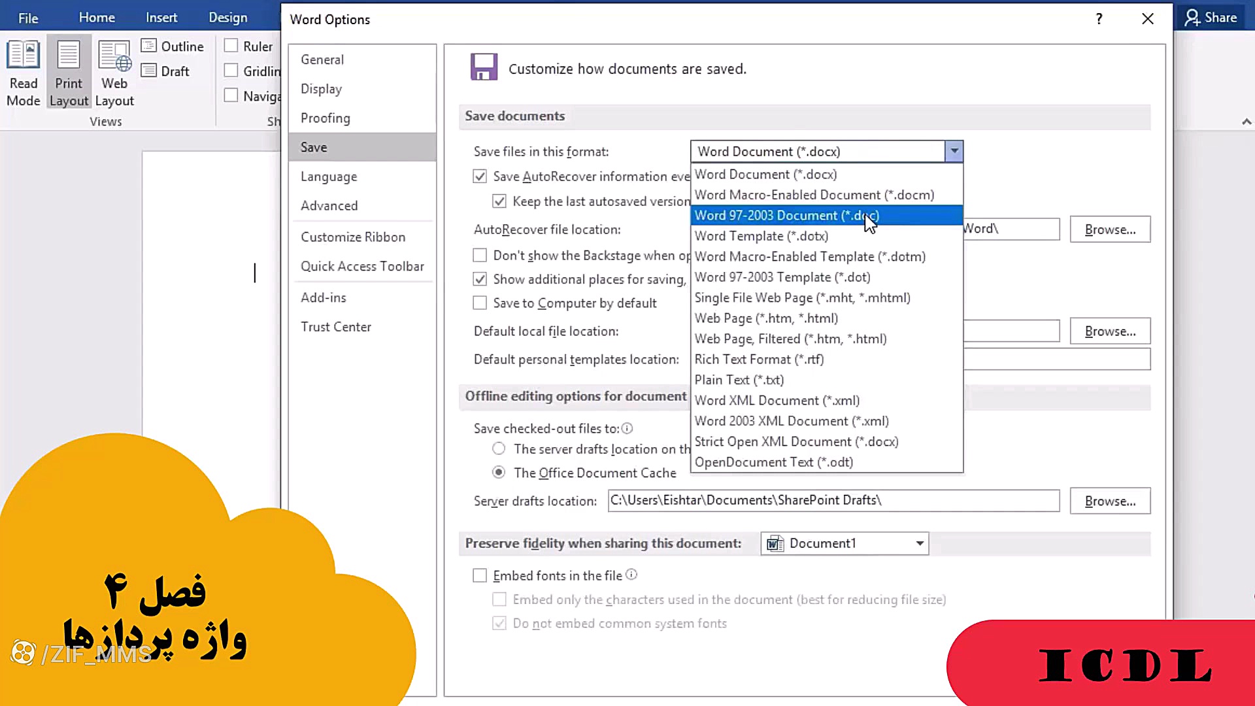Go to Language options category
The image size is (1255, 706).
pyautogui.click(x=362, y=176)
